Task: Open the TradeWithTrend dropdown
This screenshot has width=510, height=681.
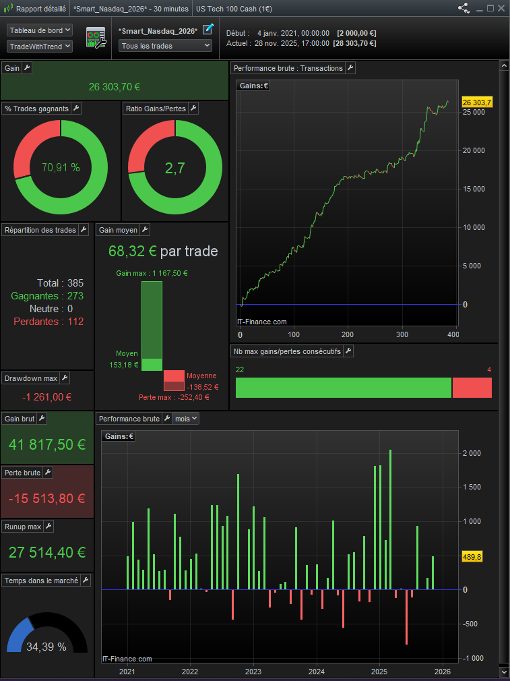Action: [x=40, y=47]
